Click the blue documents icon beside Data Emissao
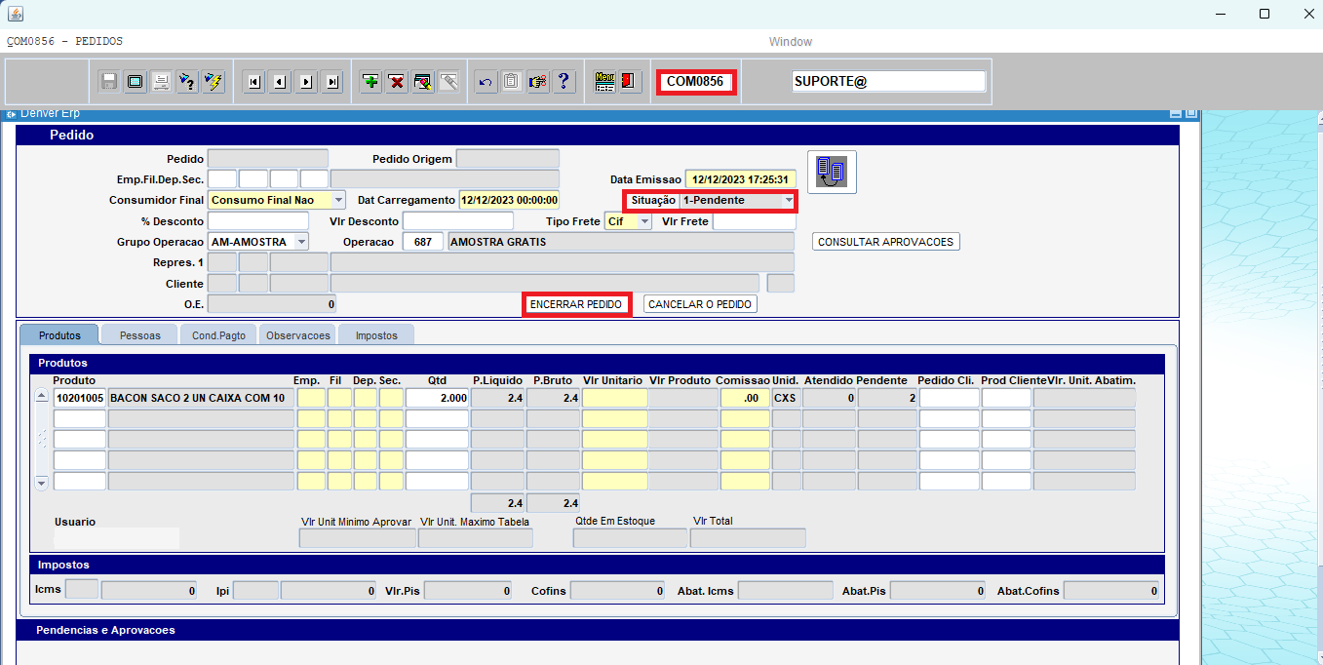The height and width of the screenshot is (665, 1323). tap(832, 172)
